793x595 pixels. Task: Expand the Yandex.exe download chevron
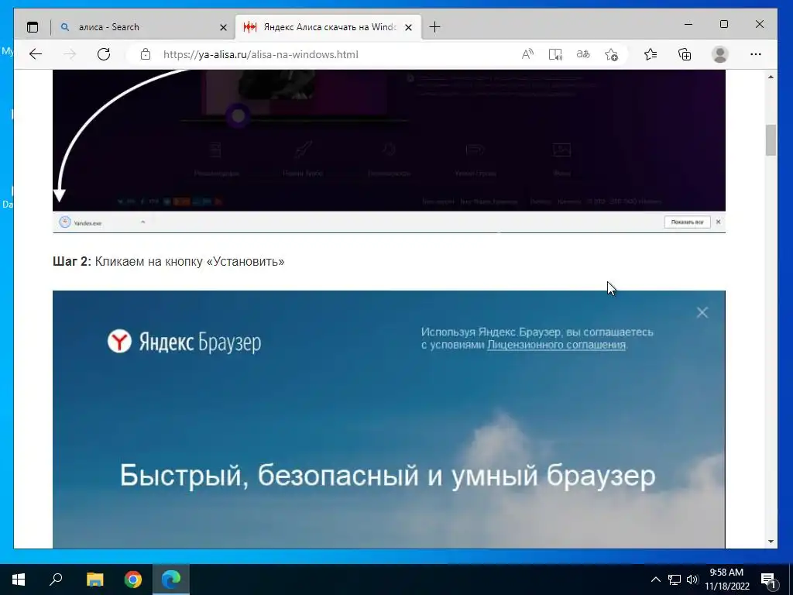[142, 222]
